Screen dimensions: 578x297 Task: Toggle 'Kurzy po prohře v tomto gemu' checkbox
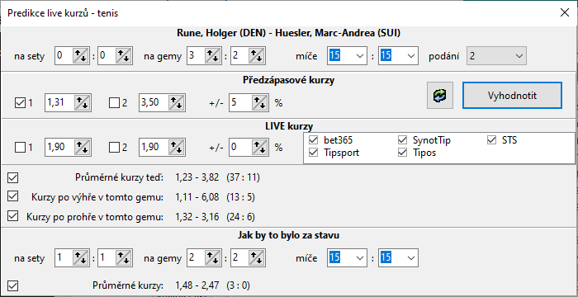click(13, 216)
